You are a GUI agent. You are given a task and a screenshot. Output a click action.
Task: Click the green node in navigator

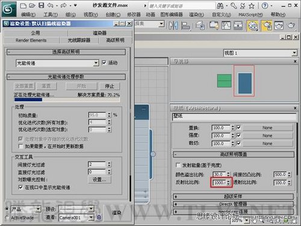(225, 81)
